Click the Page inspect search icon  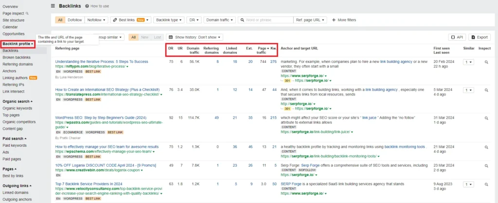point(27,13)
